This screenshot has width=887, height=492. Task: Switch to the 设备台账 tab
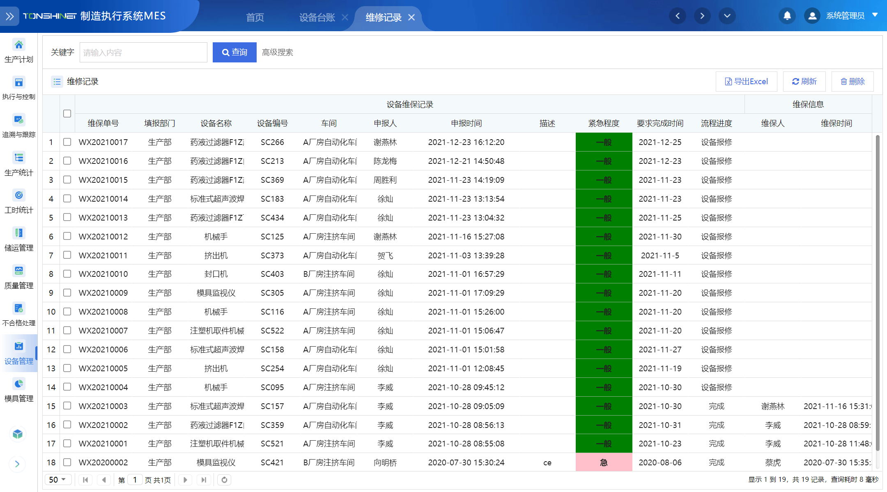click(x=317, y=18)
